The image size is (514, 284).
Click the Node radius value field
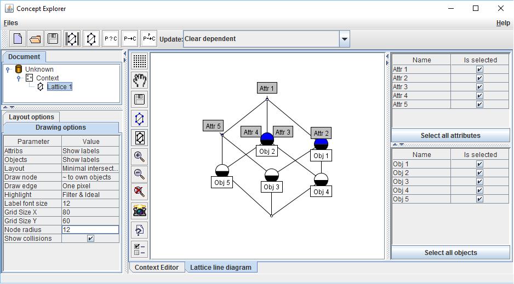90,230
